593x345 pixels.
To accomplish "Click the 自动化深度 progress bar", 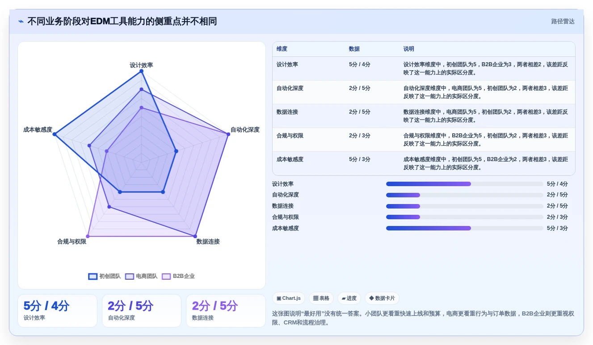I will (465, 195).
